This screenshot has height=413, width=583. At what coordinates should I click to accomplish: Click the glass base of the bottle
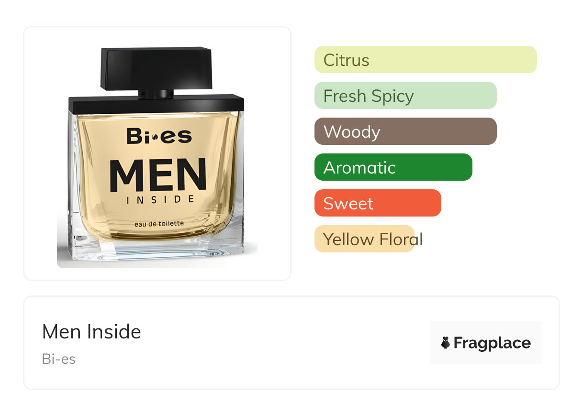[x=158, y=249]
